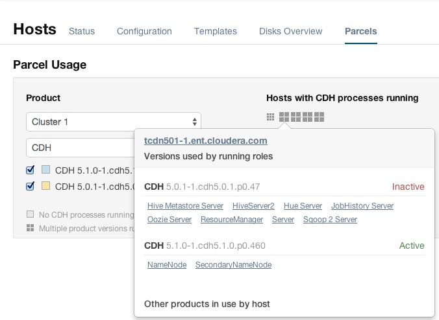Open the Hive Metastore Server role link
This screenshot has height=320, width=439.
[185, 206]
